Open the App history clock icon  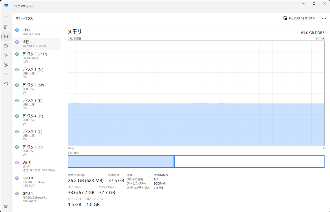[x=6, y=46]
